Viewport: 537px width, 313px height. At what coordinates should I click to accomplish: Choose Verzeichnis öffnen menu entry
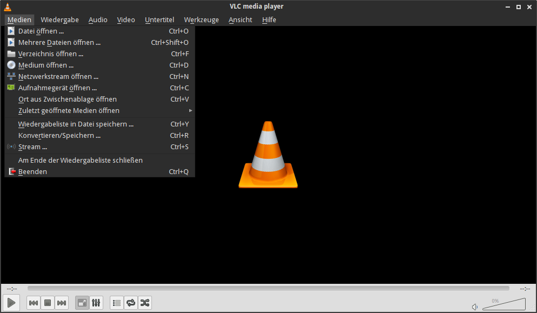100,54
